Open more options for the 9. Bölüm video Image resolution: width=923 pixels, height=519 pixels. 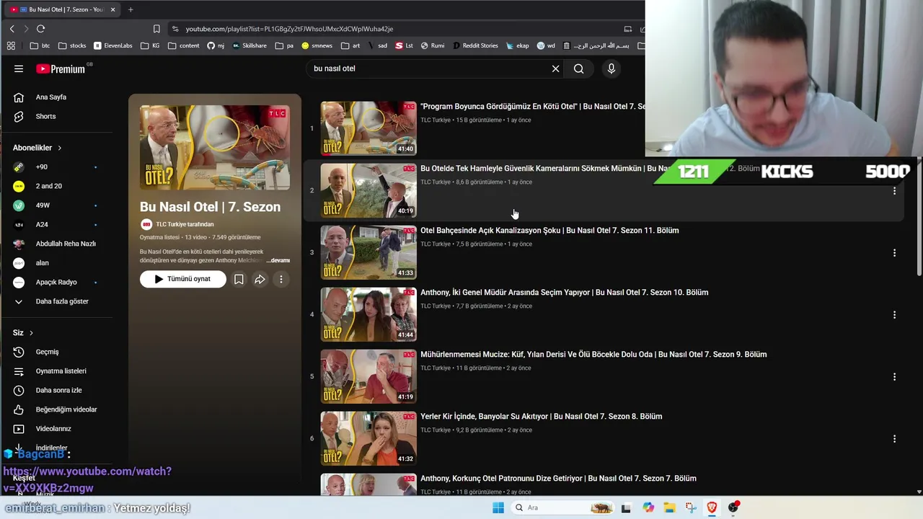coord(894,377)
